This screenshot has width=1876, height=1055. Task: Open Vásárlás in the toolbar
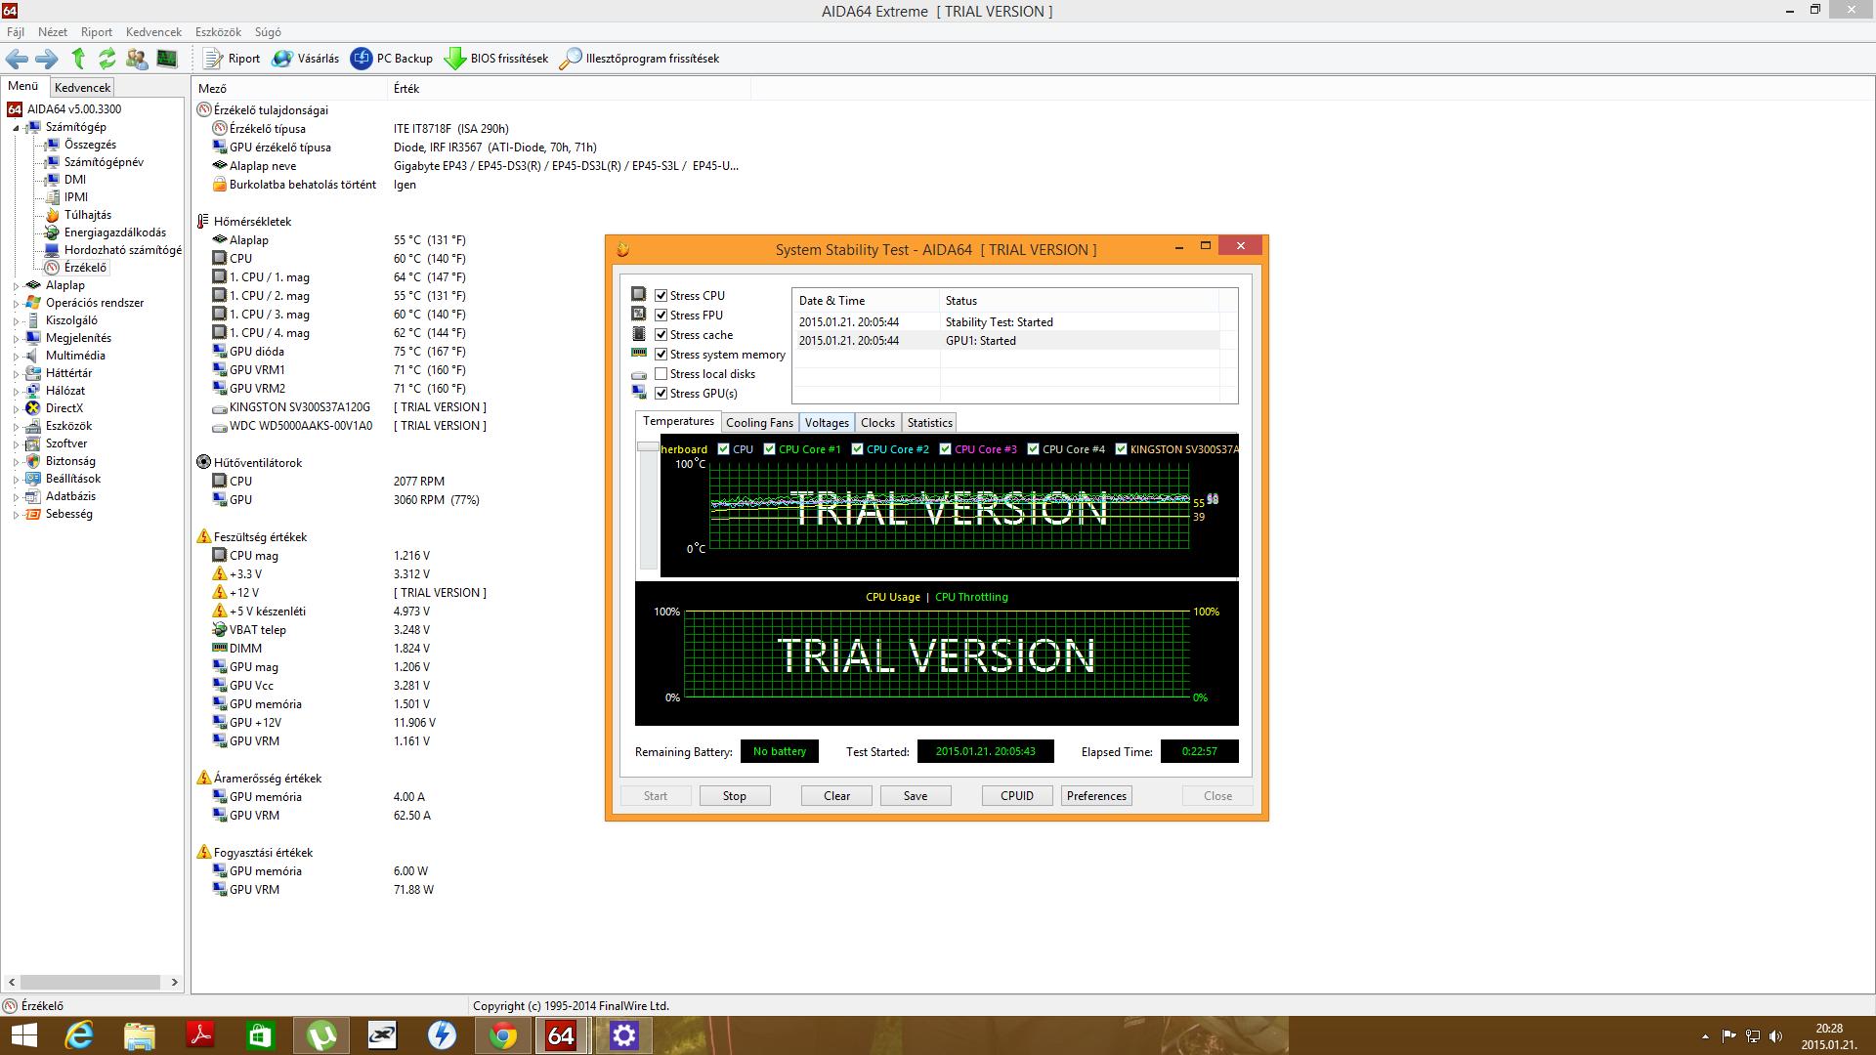click(306, 59)
